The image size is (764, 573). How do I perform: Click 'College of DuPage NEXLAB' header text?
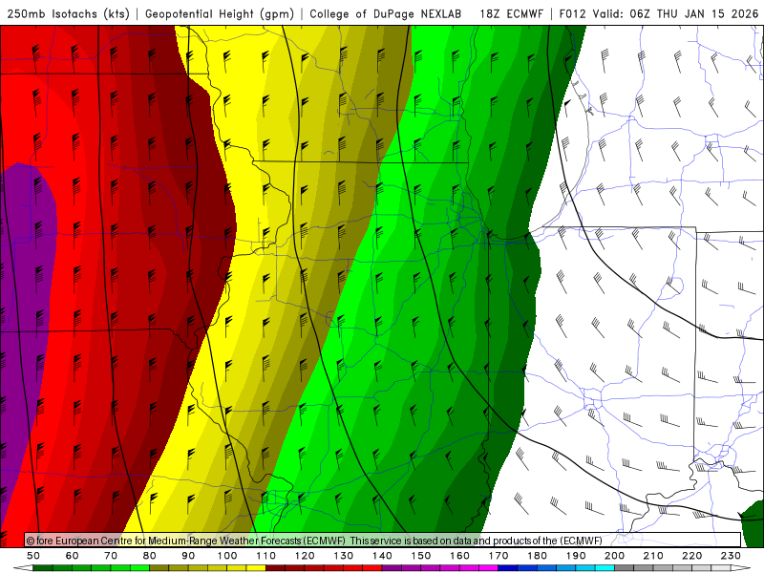pyautogui.click(x=386, y=14)
